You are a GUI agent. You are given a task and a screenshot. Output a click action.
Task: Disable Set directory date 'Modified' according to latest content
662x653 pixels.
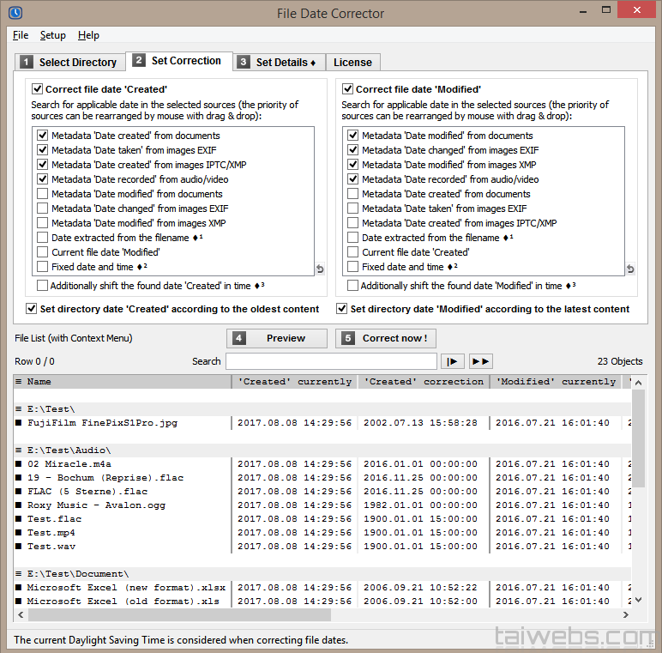[x=342, y=309]
